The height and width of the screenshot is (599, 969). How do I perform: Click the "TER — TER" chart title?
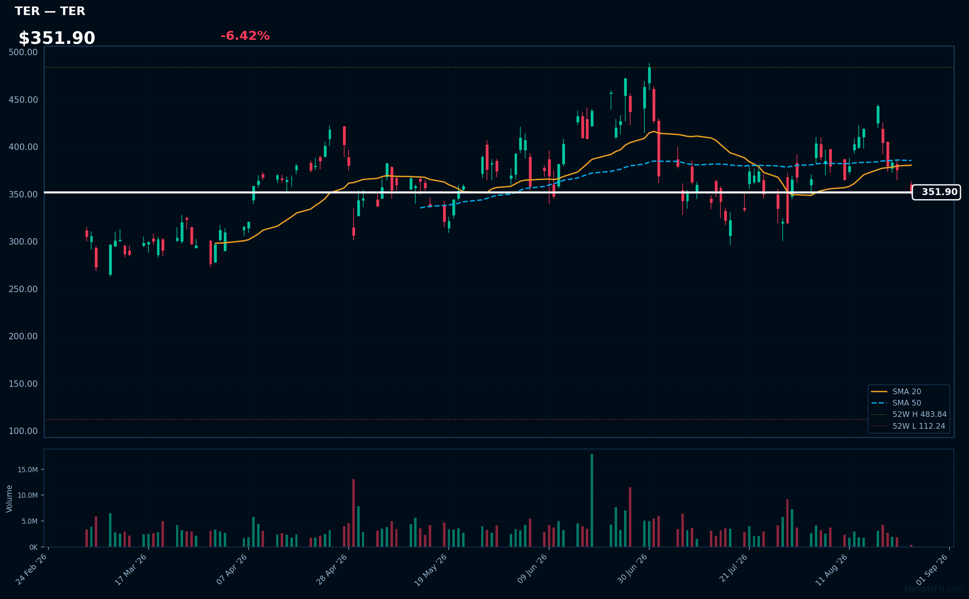click(50, 11)
